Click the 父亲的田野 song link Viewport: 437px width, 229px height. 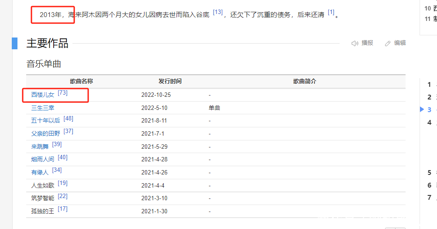coord(46,133)
